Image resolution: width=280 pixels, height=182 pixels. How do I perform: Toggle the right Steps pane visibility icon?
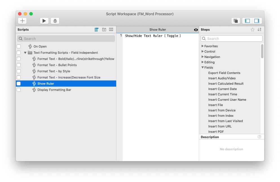click(257, 21)
